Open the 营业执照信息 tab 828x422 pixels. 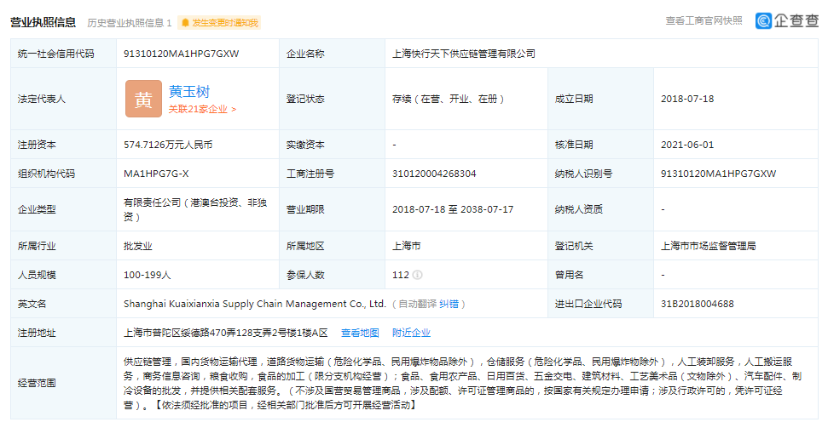pos(43,22)
